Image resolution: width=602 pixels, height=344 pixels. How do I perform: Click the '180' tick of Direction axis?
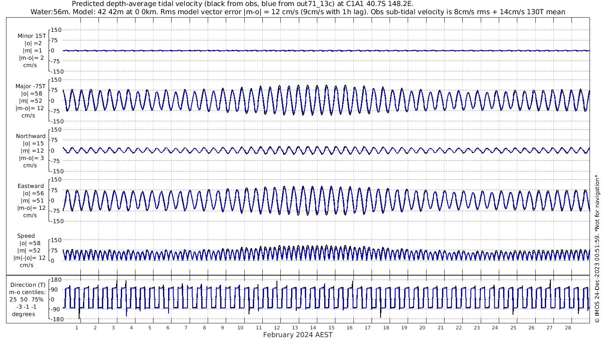[57, 279]
